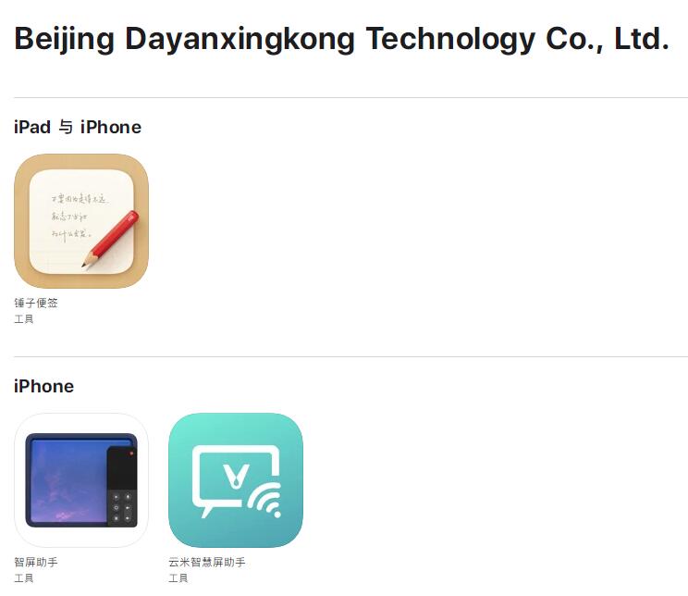Screen dimensions: 688x596
Task: Select the iPhone section heading
Action: pyautogui.click(x=43, y=387)
